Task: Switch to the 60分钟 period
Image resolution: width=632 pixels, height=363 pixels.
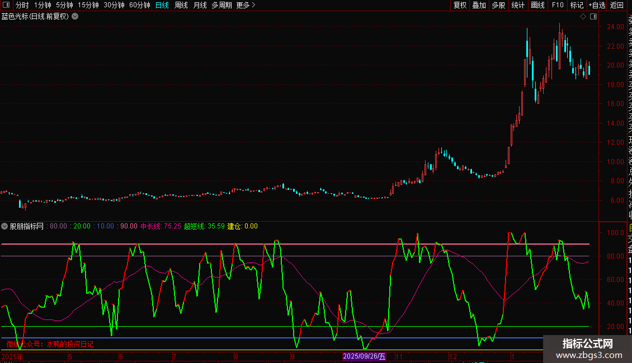Action: click(139, 5)
